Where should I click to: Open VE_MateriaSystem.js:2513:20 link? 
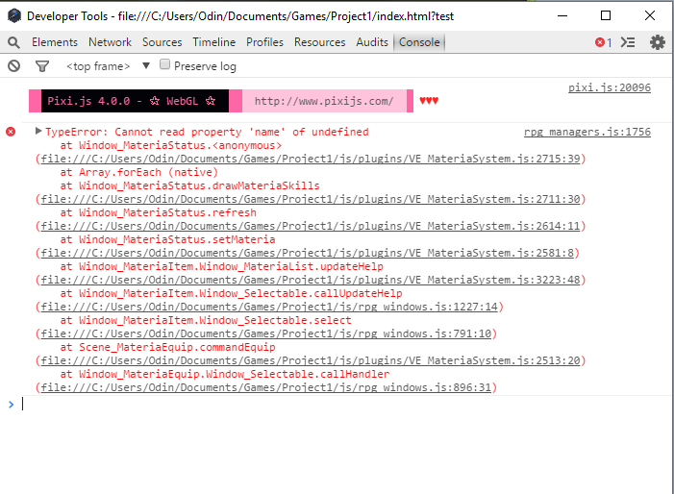pos(311,360)
